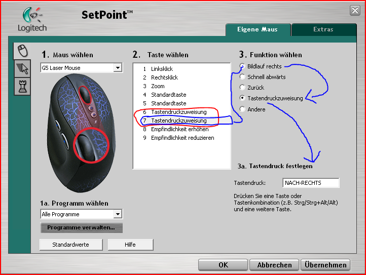Apply changes with Übernehmen

pos(325,265)
